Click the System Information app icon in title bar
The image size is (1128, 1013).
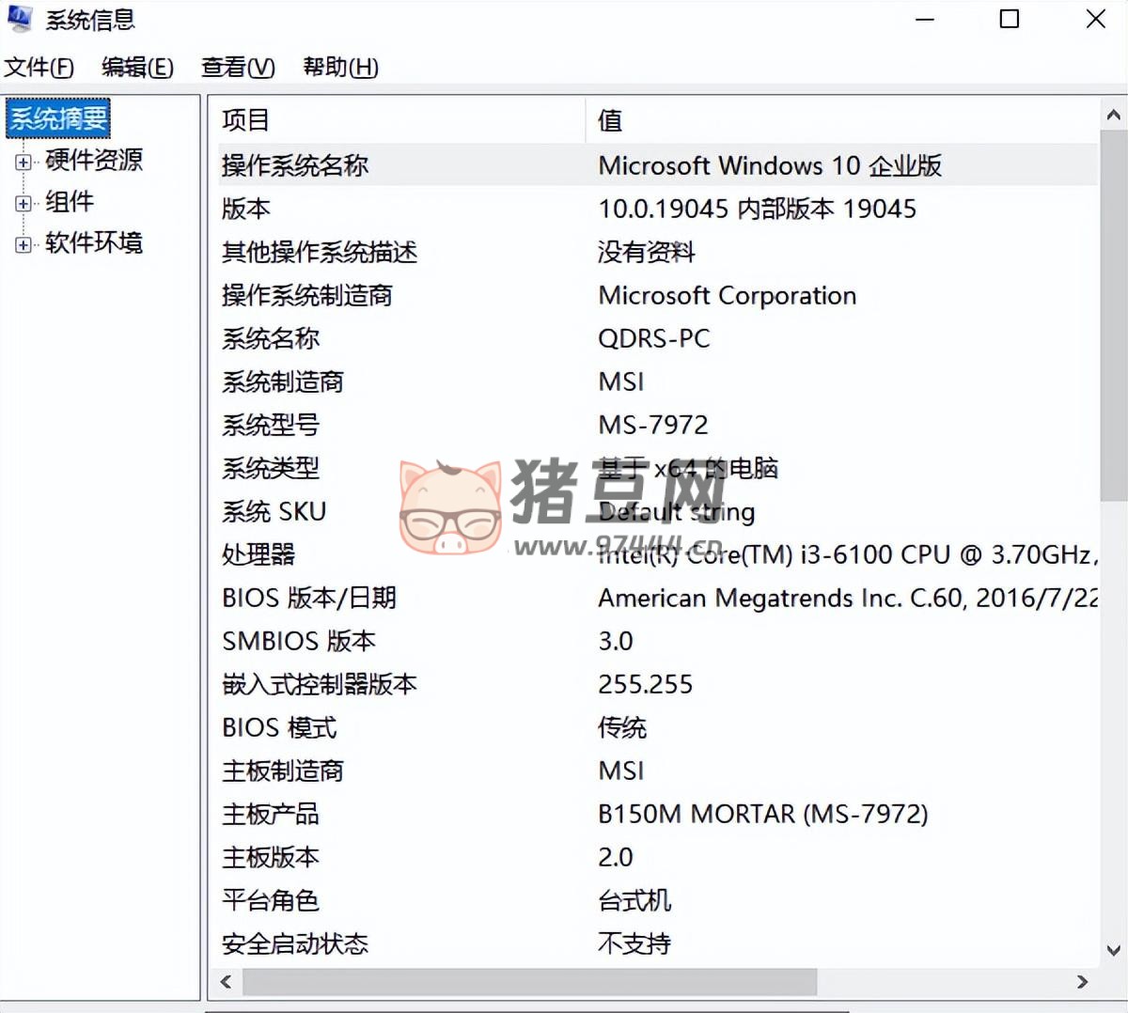20,18
